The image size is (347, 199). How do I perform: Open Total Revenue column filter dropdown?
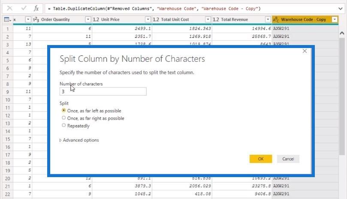(x=268, y=19)
